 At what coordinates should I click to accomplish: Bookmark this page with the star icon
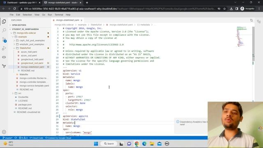[224, 9]
